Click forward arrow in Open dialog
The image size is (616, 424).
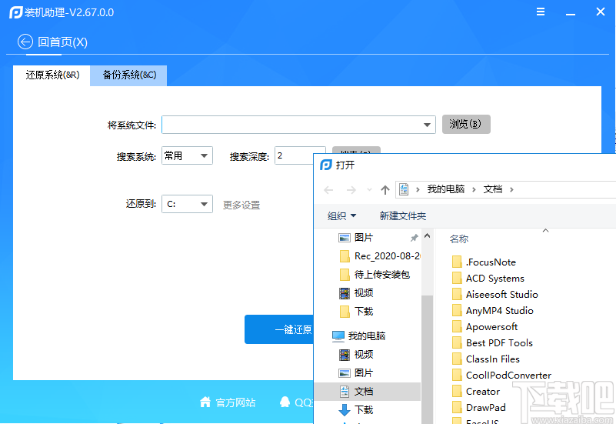tap(351, 190)
